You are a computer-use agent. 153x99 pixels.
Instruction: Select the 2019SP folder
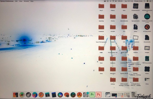pyautogui.click(x=113, y=27)
